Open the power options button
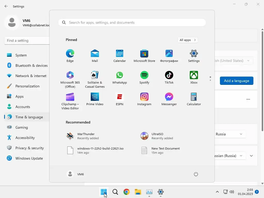This screenshot has width=264, height=198. click(196, 174)
